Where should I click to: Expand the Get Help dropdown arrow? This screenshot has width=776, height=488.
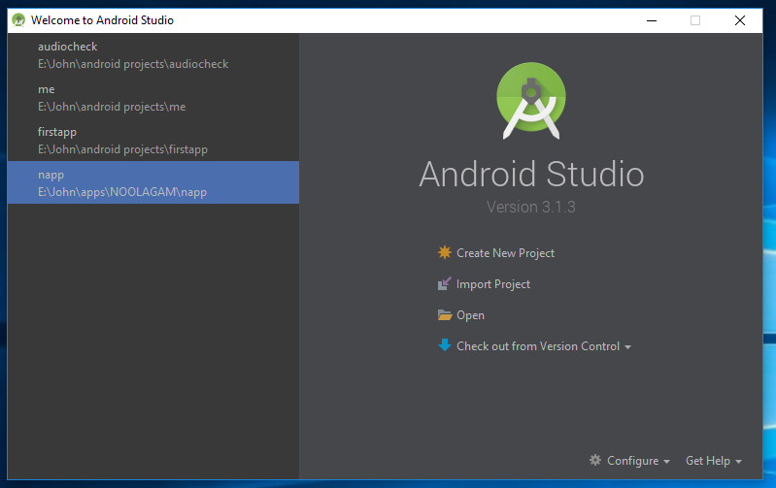click(738, 462)
